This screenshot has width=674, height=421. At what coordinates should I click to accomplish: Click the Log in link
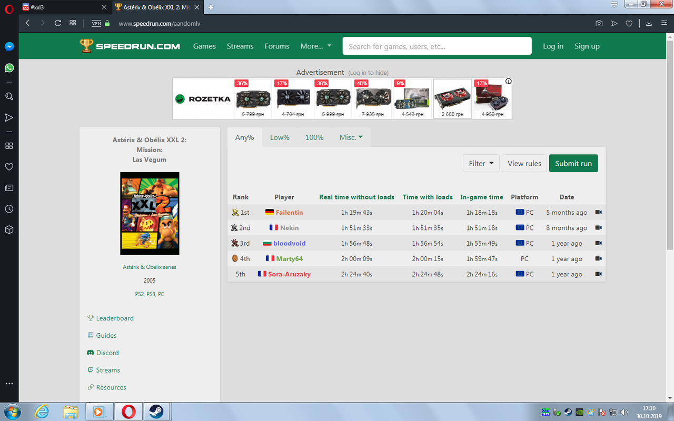pyautogui.click(x=553, y=46)
